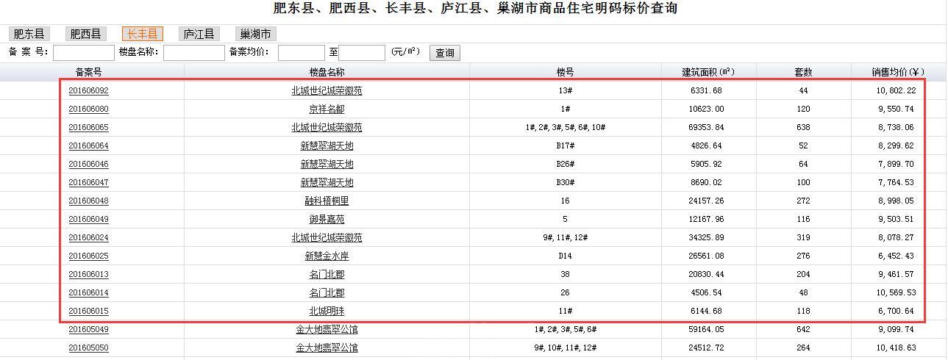Viewport: 948px width, 360px height.
Task: Focus the 楼盘名称 text box
Action: [193, 53]
